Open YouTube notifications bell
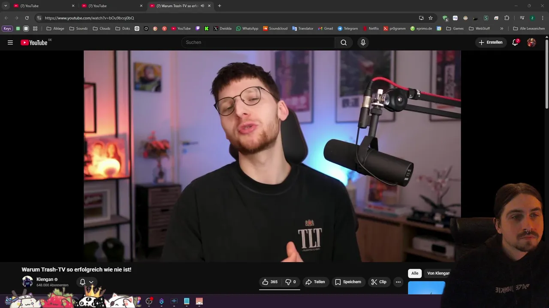 pos(515,42)
